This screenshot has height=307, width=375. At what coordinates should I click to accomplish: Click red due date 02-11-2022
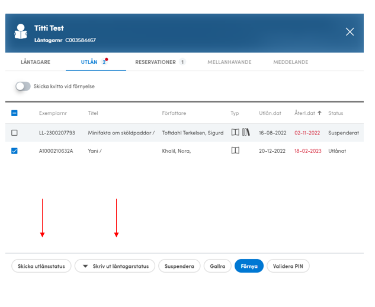click(x=307, y=133)
